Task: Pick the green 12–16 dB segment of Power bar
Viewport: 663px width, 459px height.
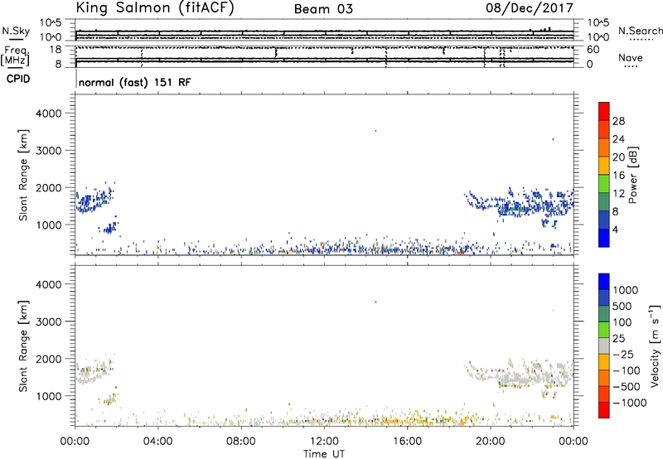Action: (x=604, y=183)
